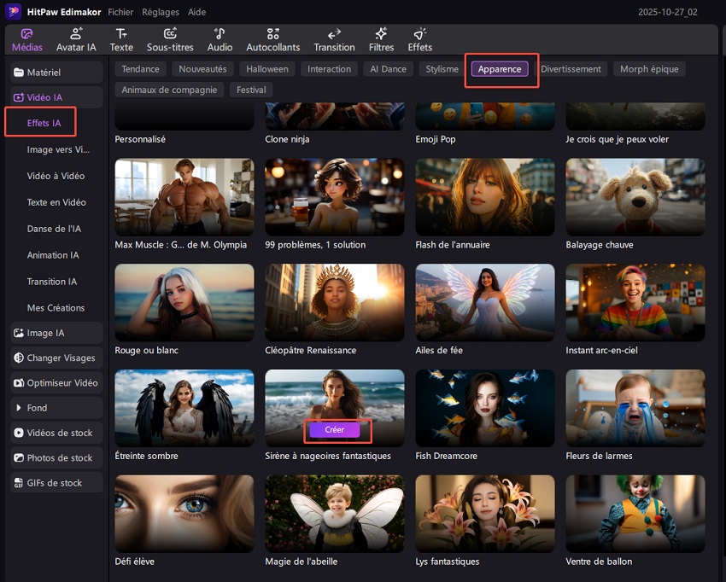
Task: Collapse the Vidéo IA sidebar section
Action: pos(56,97)
